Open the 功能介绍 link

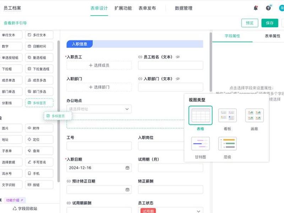click(x=15, y=200)
